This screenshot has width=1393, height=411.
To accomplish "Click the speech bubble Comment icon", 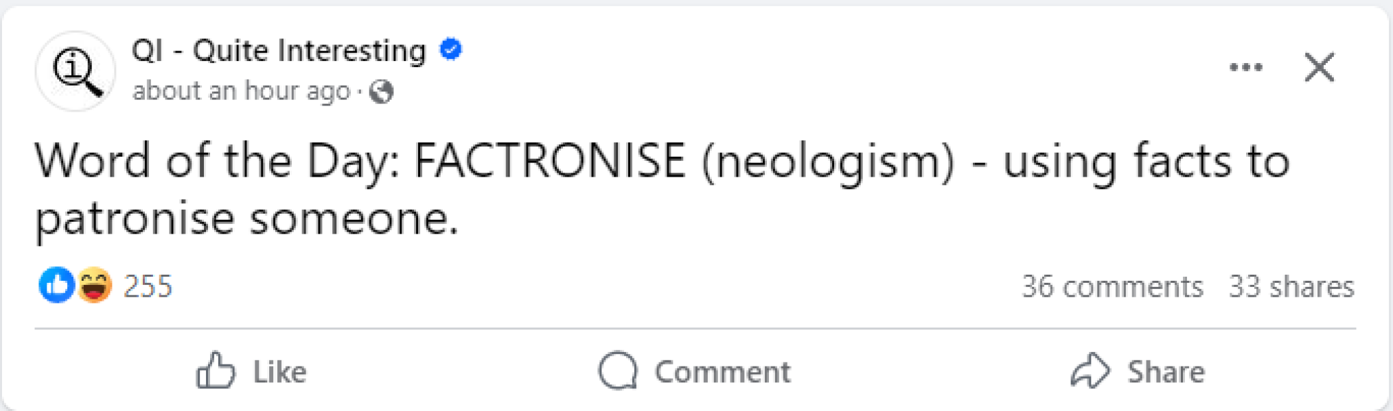I will tap(618, 371).
